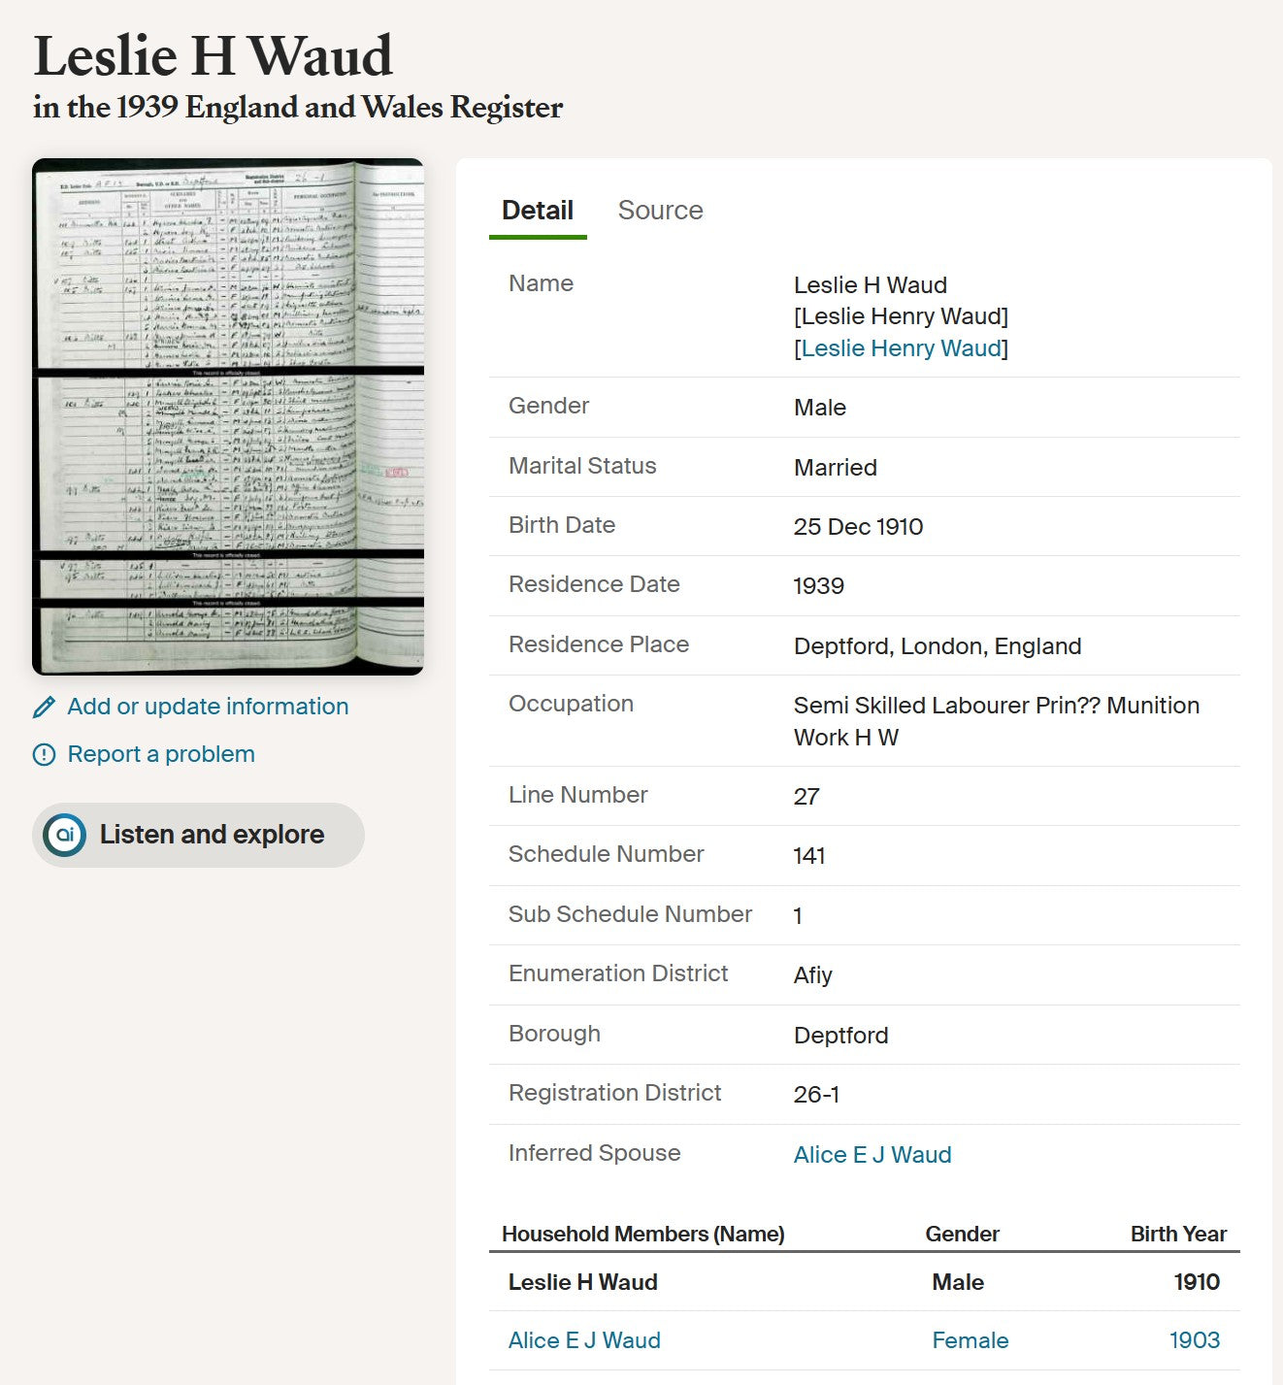This screenshot has height=1385, width=1283.
Task: Open household member Alice E J Waud
Action: click(584, 1340)
